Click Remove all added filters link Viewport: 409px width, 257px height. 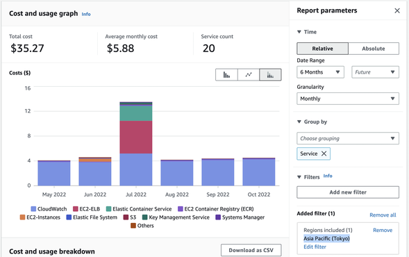pyautogui.click(x=383, y=215)
